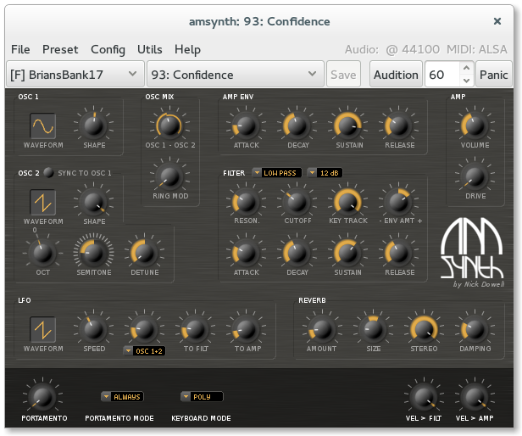This screenshot has height=436, width=522.
Task: Click the OSC 1 Shape knob
Action: (x=94, y=126)
